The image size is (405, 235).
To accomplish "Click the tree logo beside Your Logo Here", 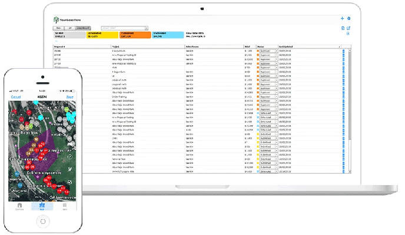I will pos(56,20).
